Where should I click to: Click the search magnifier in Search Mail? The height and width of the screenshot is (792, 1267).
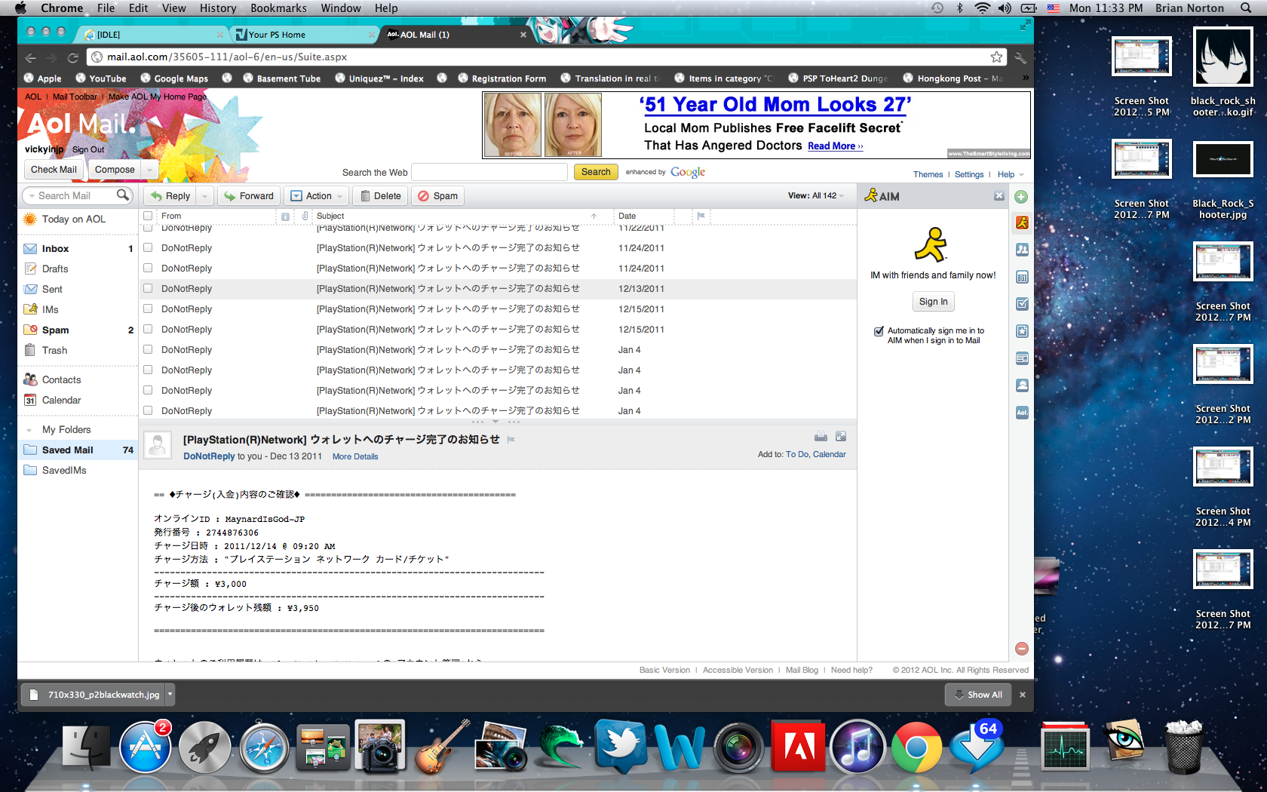pos(123,195)
